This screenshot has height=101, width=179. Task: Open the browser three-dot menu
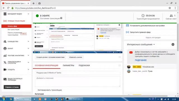tap(175, 8)
